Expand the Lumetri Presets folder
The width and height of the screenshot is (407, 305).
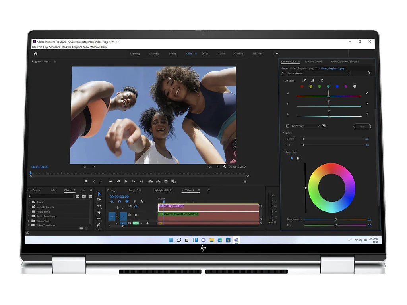point(29,207)
